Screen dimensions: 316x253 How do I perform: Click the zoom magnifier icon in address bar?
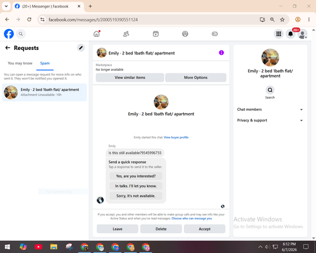(272, 20)
